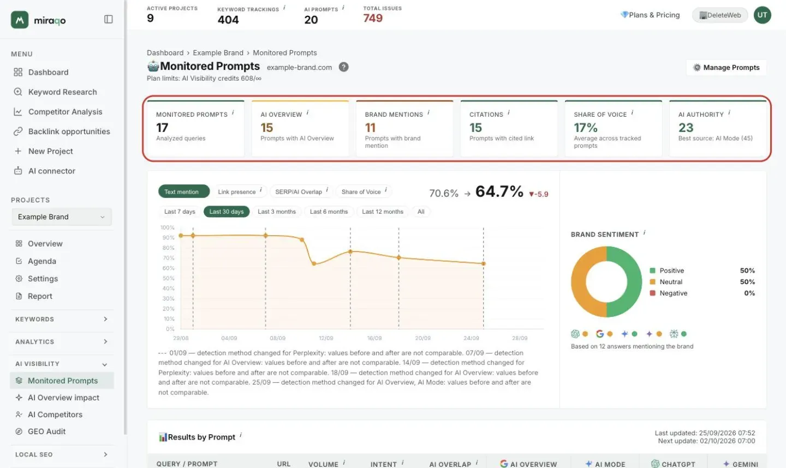The width and height of the screenshot is (786, 468).
Task: Select the Text mention chart metric
Action: (x=184, y=191)
